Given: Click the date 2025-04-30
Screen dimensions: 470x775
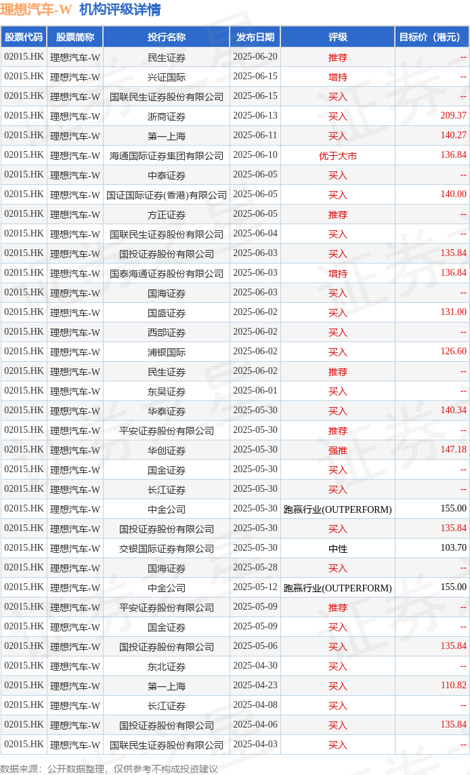Looking at the screenshot, I should 255,666.
